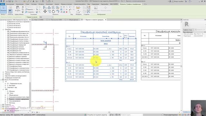Image resolution: width=206 pixels, height=116 pixels.
Task: Click the Cut to clipboard scissors icon
Action: [23, 7]
